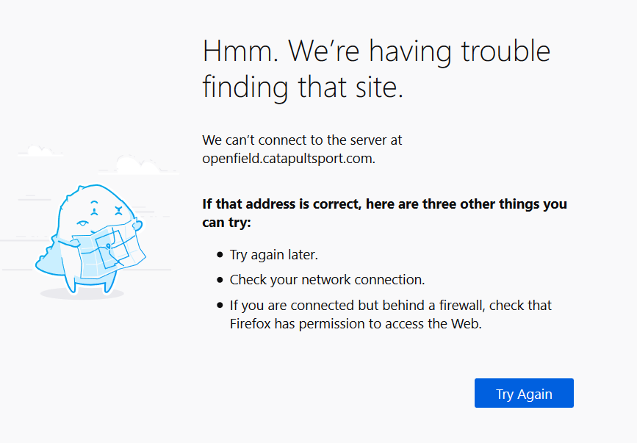Click the 'Try again later' bullet point
The image size is (637, 443).
click(273, 254)
